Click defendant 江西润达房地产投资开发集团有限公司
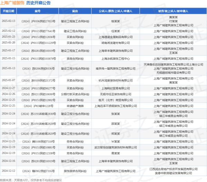Viewport: 207px width, 182px height. coord(173,169)
